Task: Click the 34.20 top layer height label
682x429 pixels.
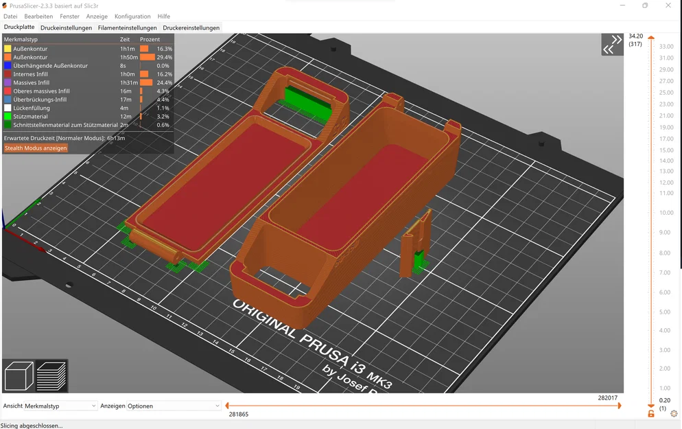Action: [635, 36]
